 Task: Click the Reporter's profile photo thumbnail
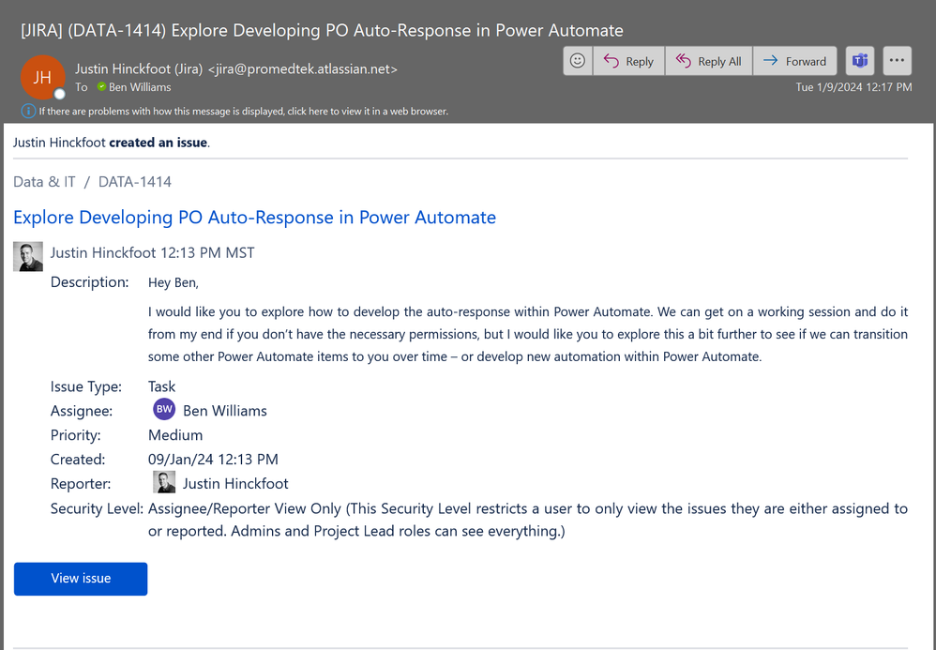point(164,482)
